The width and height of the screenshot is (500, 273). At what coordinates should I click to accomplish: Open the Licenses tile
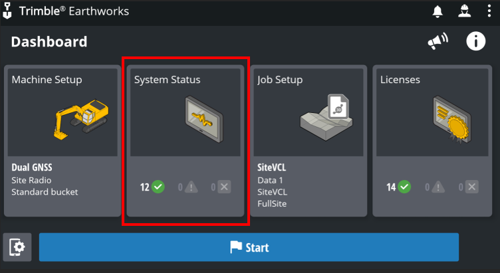(432, 141)
